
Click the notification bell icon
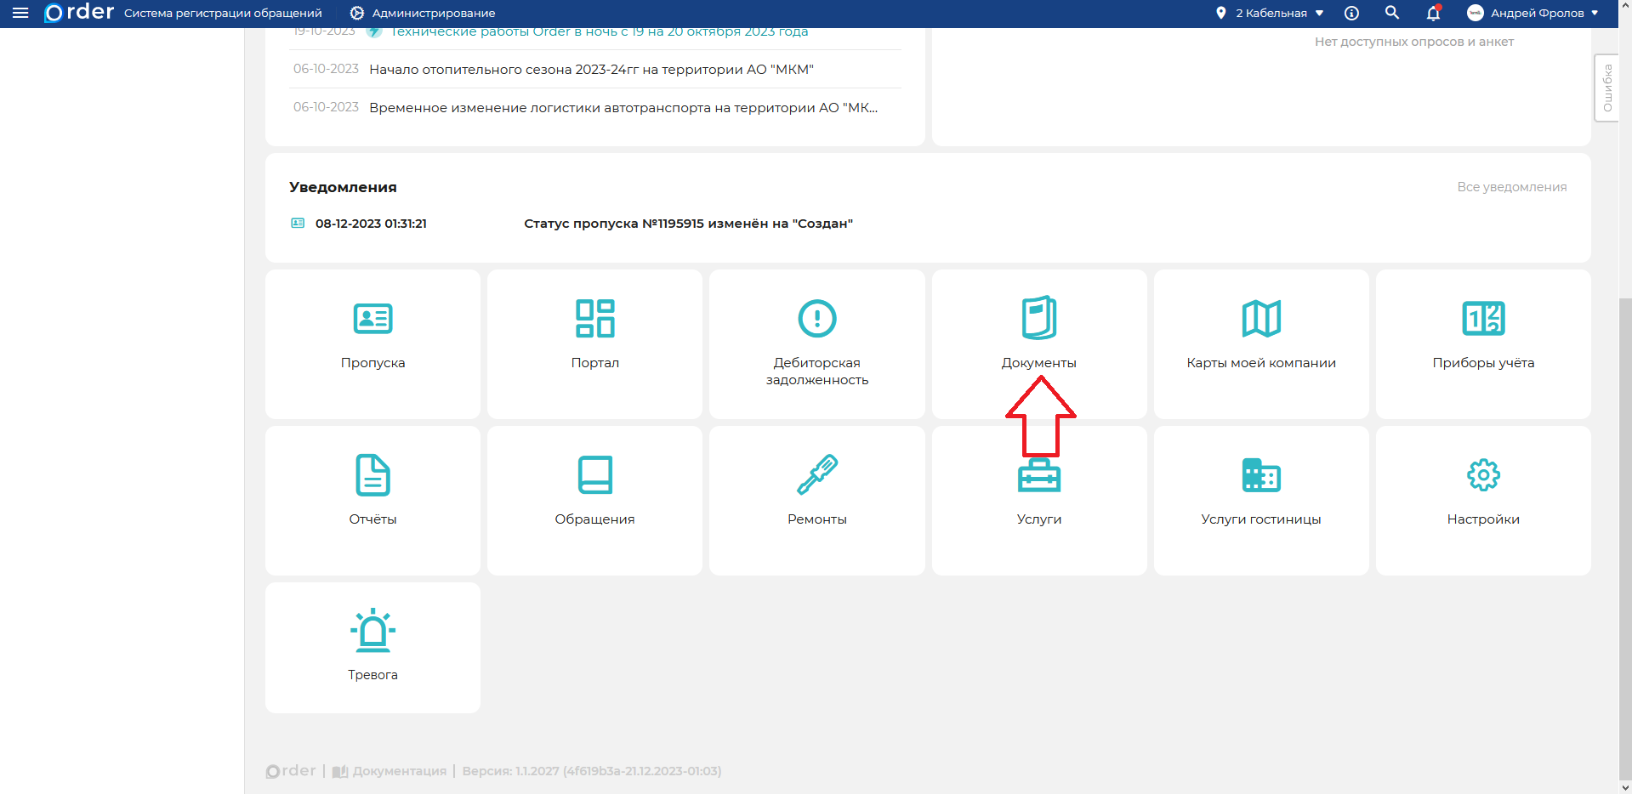pos(1433,13)
